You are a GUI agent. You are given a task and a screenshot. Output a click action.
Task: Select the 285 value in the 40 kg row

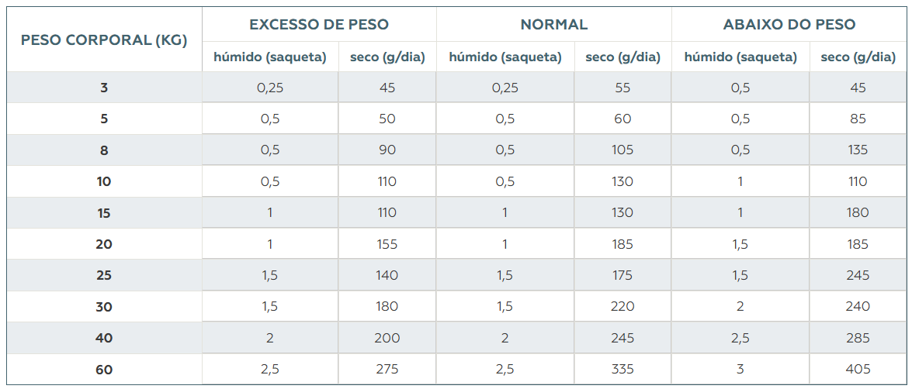[858, 338]
